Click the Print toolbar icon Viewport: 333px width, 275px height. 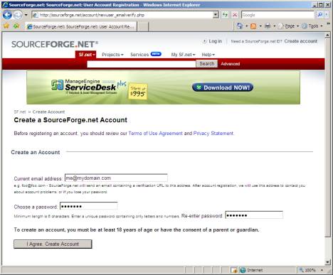click(268, 26)
